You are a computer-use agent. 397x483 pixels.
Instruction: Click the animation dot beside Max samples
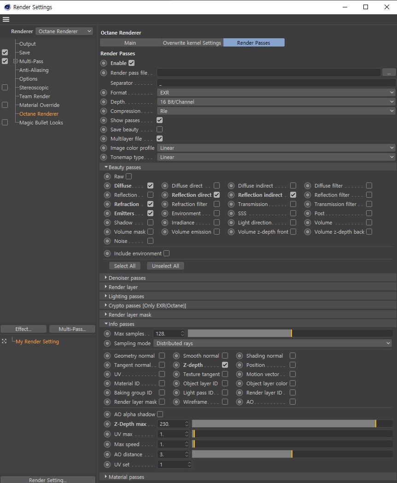[x=107, y=334]
